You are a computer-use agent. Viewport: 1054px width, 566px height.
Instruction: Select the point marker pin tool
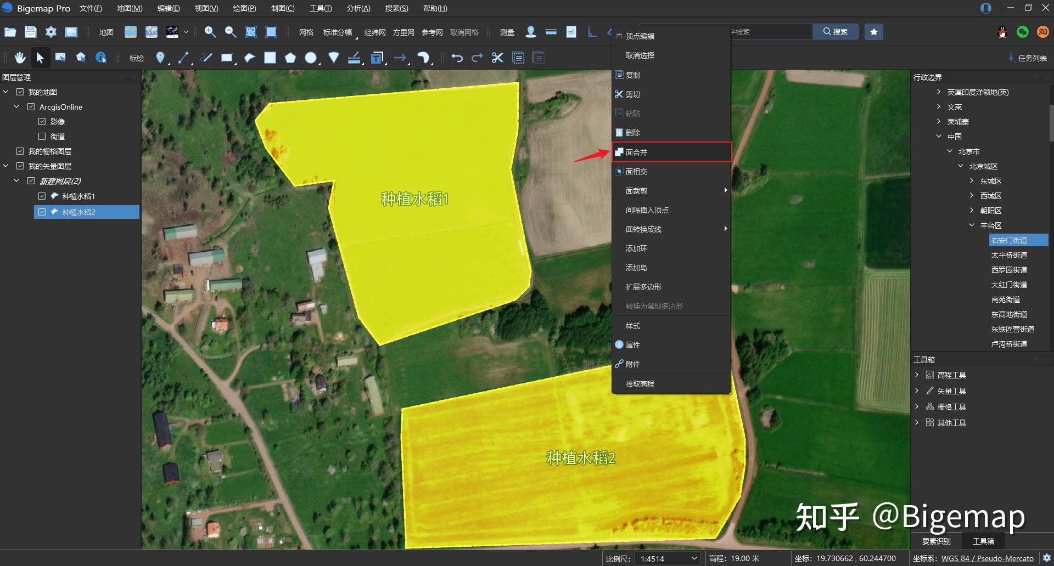pos(160,58)
